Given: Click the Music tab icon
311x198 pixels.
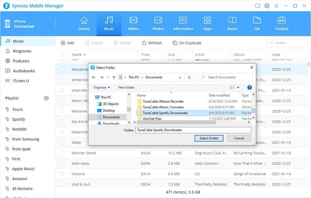Looking at the screenshot, I should pyautogui.click(x=109, y=20).
